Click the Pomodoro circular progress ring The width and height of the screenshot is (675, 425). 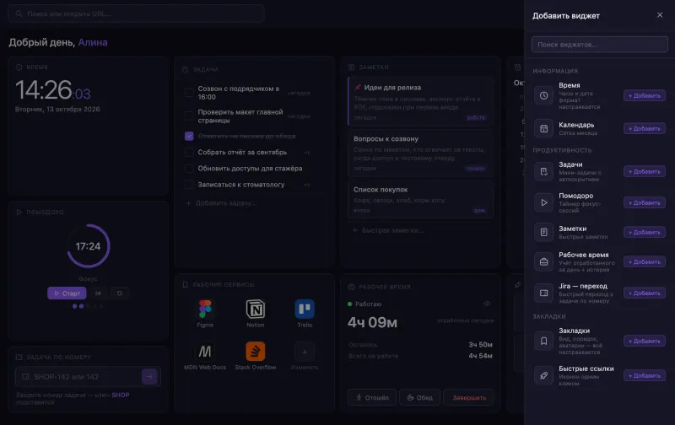tap(89, 246)
